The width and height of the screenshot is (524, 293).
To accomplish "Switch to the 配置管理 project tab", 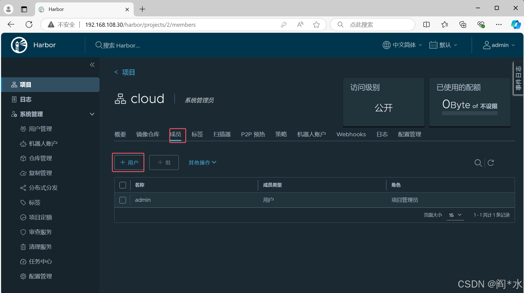I will tap(409, 134).
